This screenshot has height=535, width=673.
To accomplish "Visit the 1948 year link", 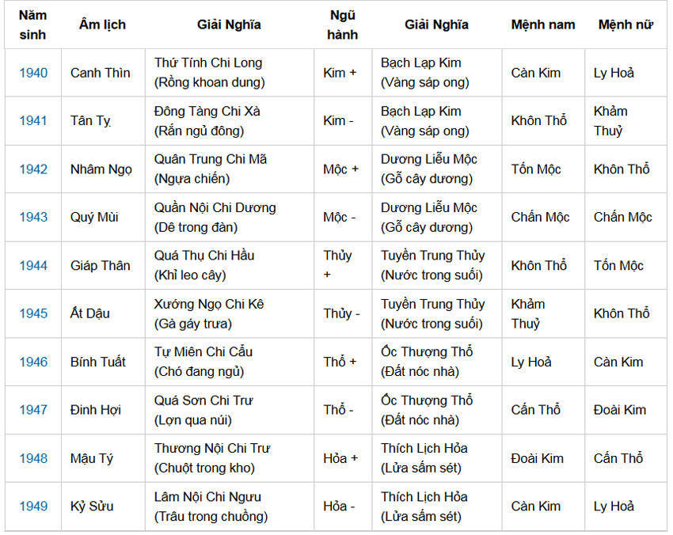I will point(33,458).
